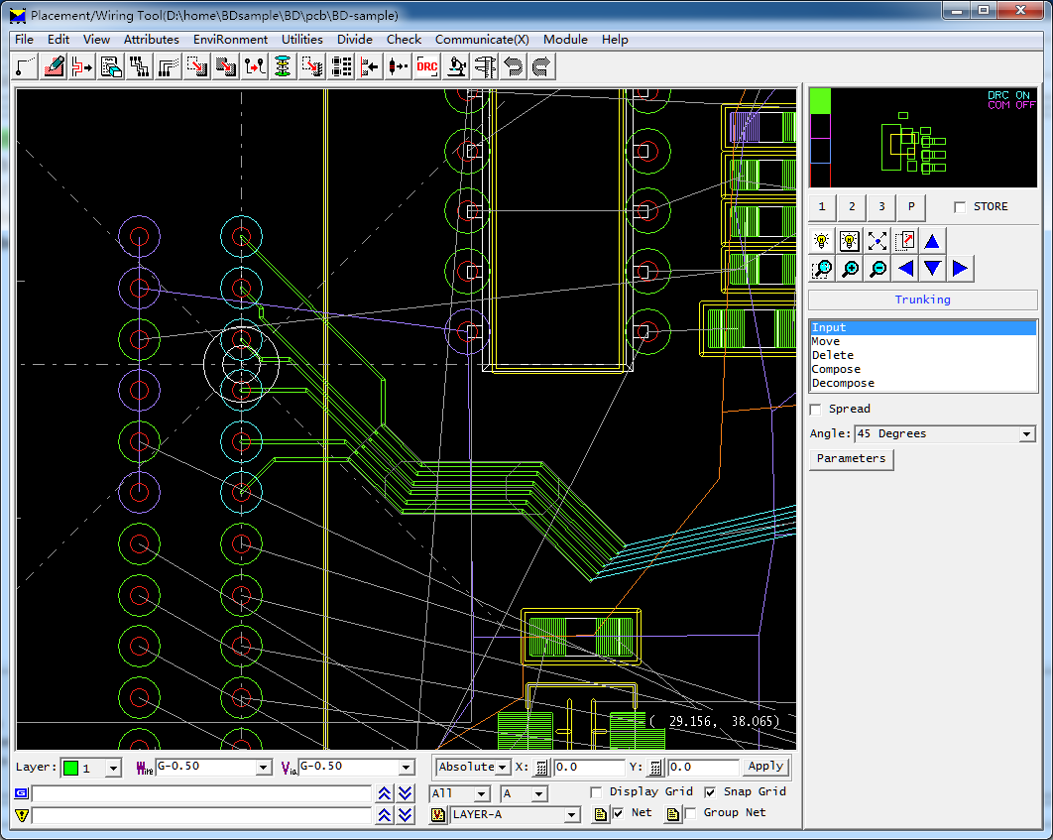Pan view left with blue left arrow
1053x840 pixels.
(x=905, y=269)
